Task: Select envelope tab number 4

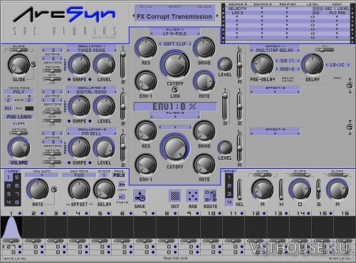Action: pyautogui.click(x=229, y=202)
